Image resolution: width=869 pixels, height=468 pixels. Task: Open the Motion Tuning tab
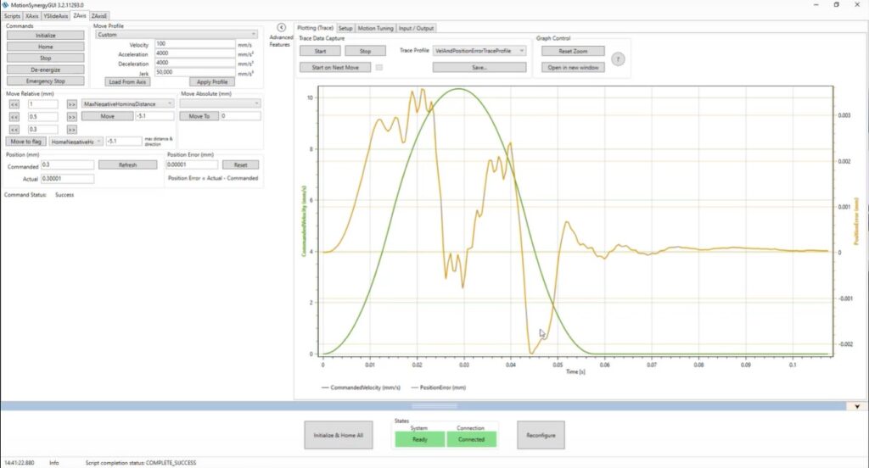tap(375, 28)
